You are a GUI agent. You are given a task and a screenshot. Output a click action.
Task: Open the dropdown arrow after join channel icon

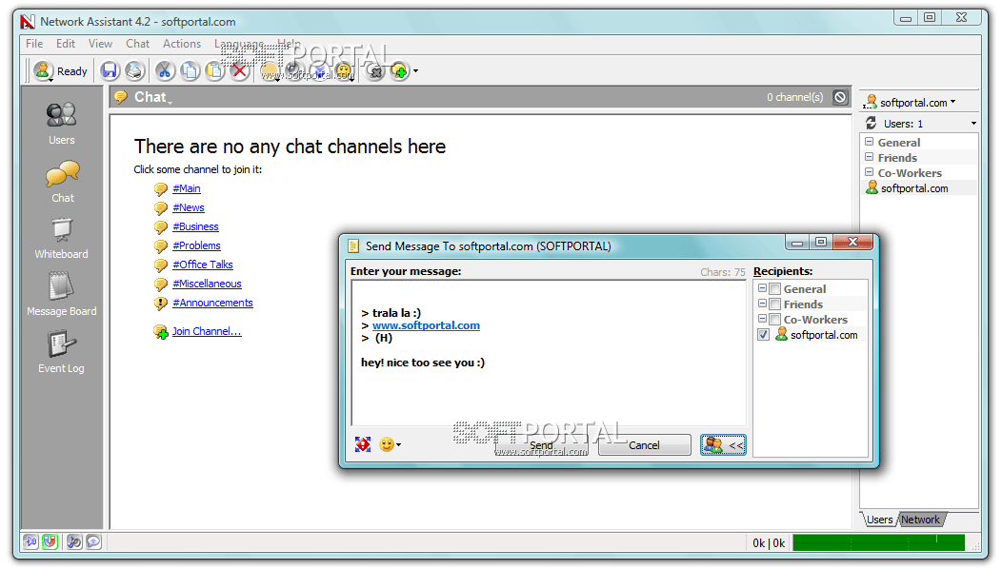(x=415, y=70)
